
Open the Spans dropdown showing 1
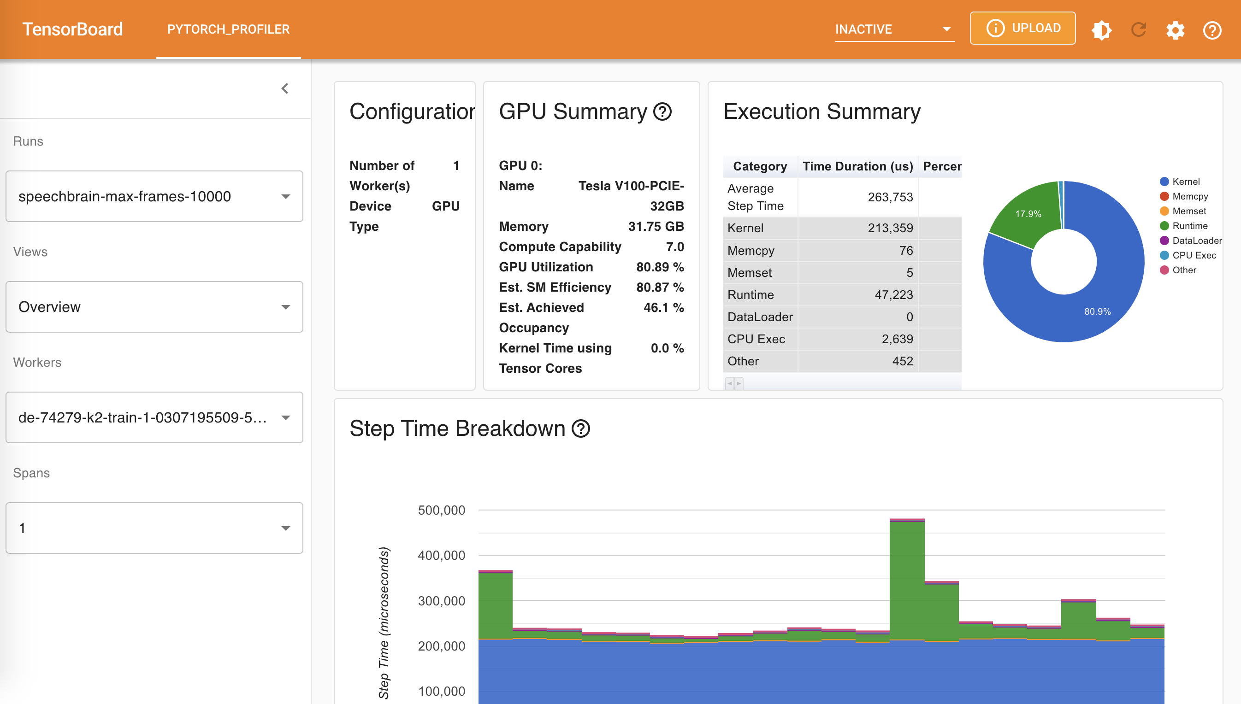pos(154,528)
